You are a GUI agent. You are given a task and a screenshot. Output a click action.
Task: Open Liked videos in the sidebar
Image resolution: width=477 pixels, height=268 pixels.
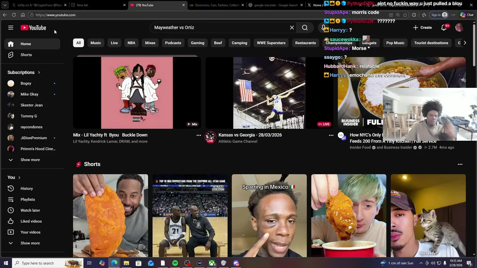[x=32, y=221]
